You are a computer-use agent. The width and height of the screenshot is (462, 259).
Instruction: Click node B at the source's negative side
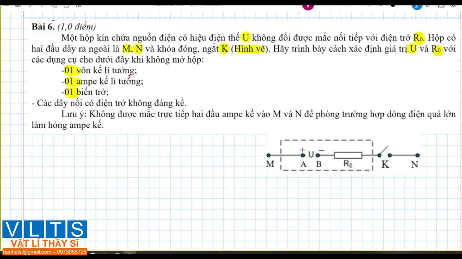click(x=318, y=155)
